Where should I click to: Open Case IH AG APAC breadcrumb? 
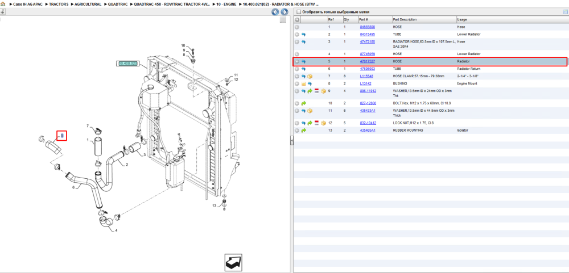(27, 5)
